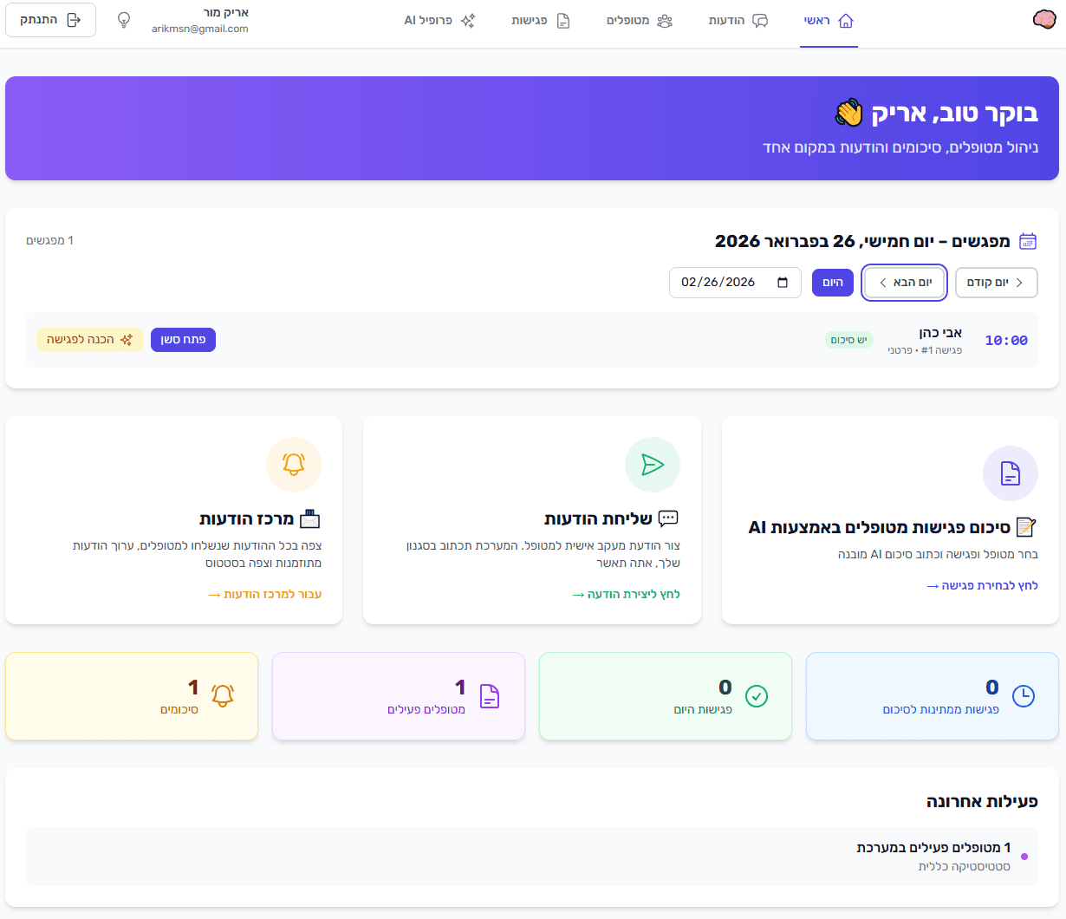
Task: Click the date input field 02/26/2026
Action: click(719, 283)
